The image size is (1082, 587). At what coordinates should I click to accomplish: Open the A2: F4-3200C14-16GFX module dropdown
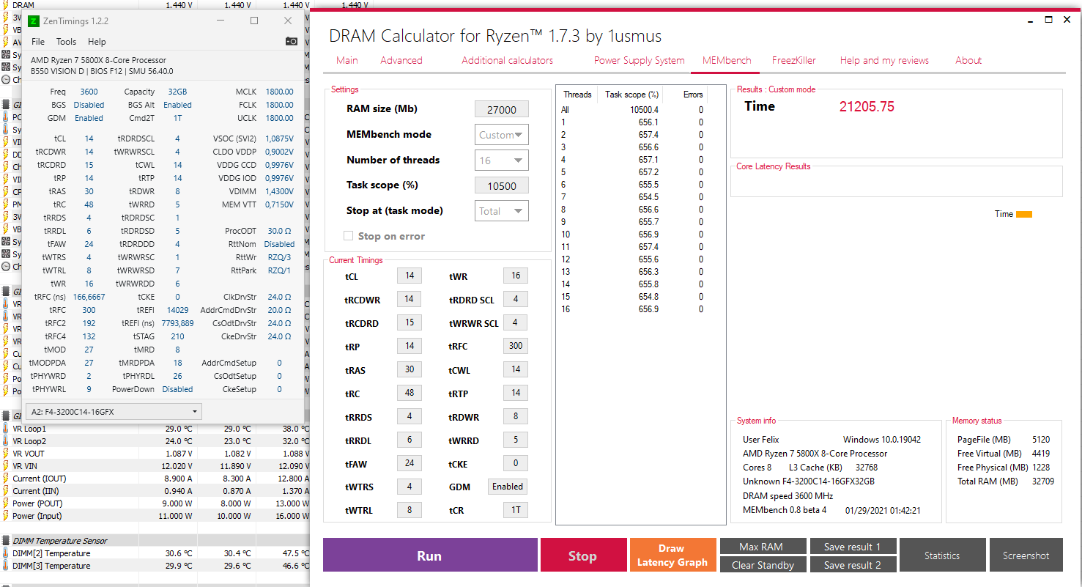click(113, 412)
